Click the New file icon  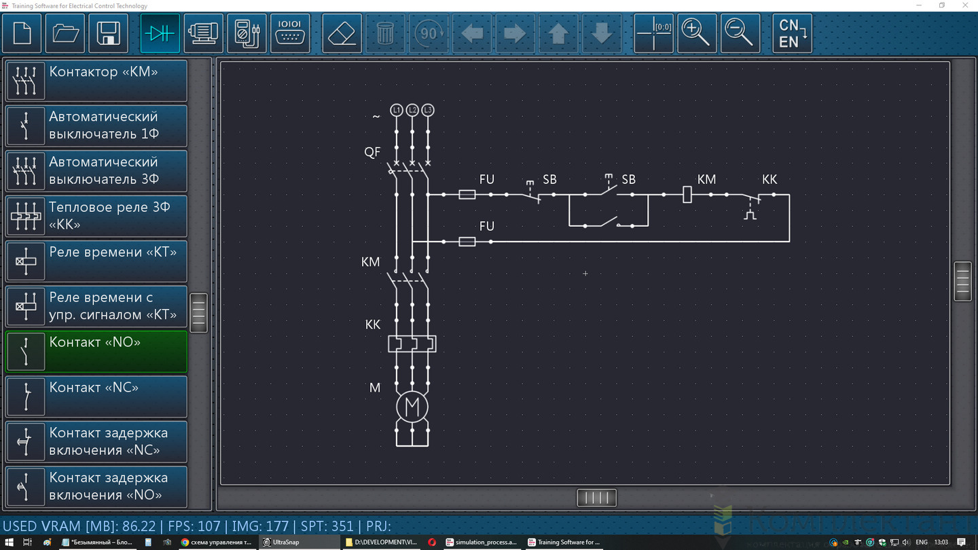(22, 33)
